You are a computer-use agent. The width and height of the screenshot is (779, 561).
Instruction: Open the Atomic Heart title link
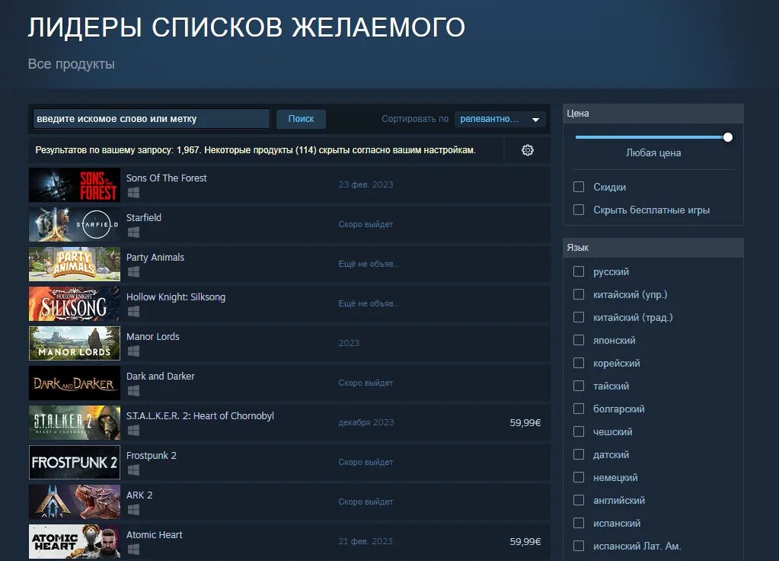pos(154,535)
